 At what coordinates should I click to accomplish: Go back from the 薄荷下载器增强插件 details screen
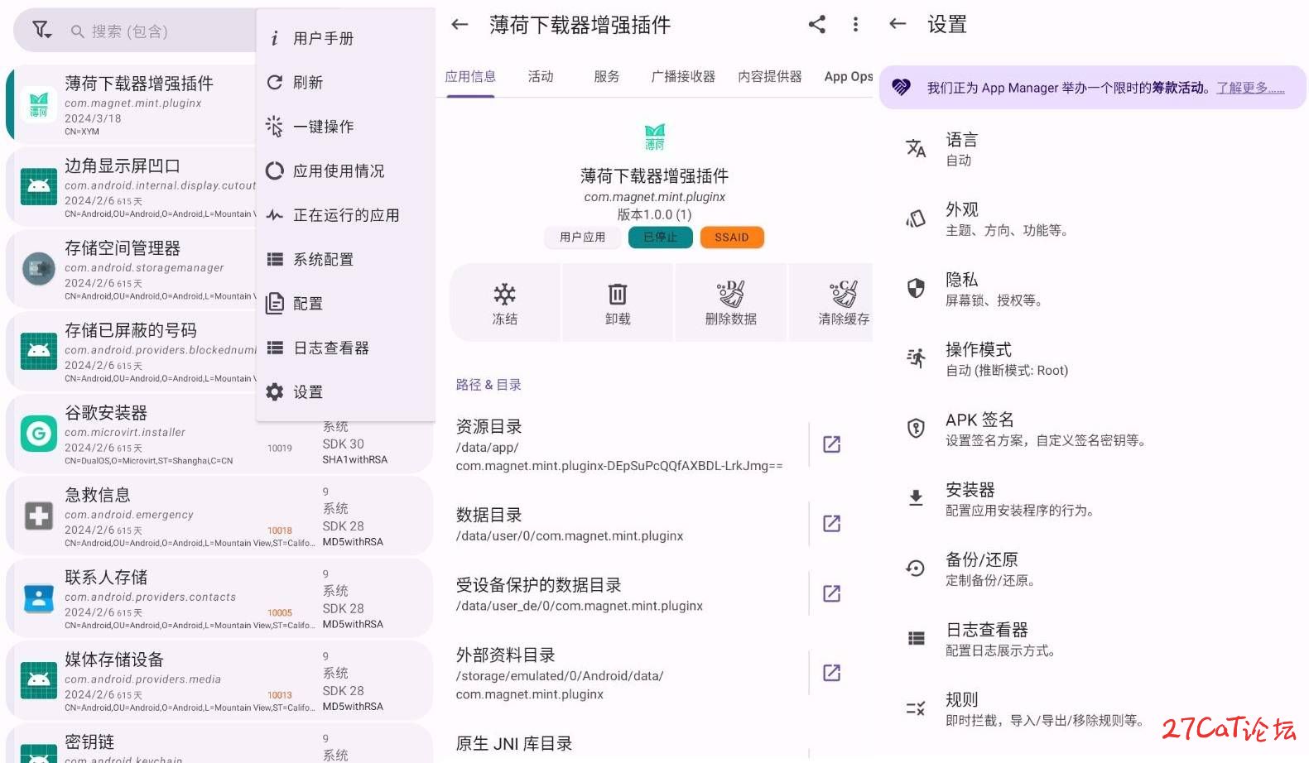pos(460,25)
